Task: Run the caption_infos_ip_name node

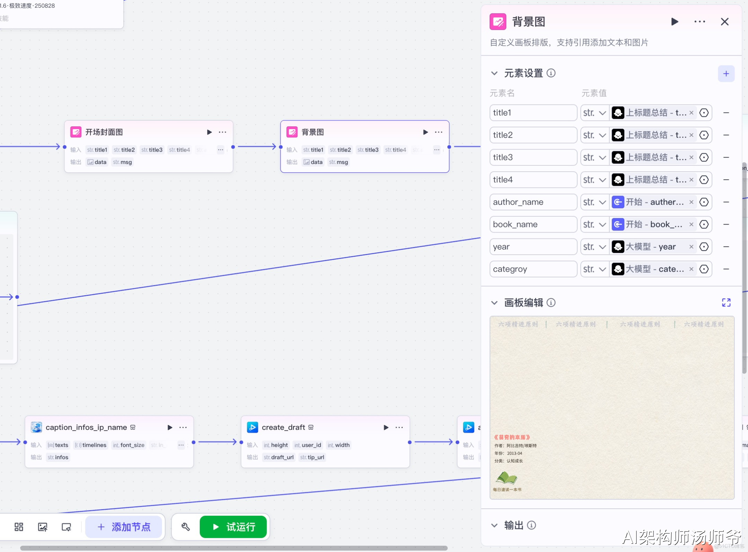Action: (170, 427)
